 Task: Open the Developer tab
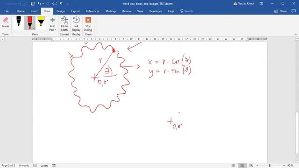pyautogui.click(x=156, y=11)
